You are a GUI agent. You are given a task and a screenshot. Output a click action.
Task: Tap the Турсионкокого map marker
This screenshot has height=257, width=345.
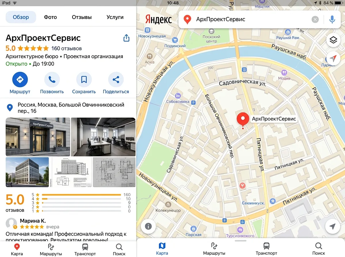click(240, 230)
